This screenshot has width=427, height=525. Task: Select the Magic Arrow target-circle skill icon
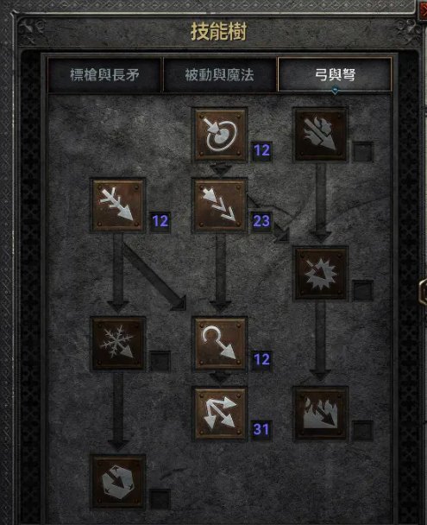pos(220,135)
